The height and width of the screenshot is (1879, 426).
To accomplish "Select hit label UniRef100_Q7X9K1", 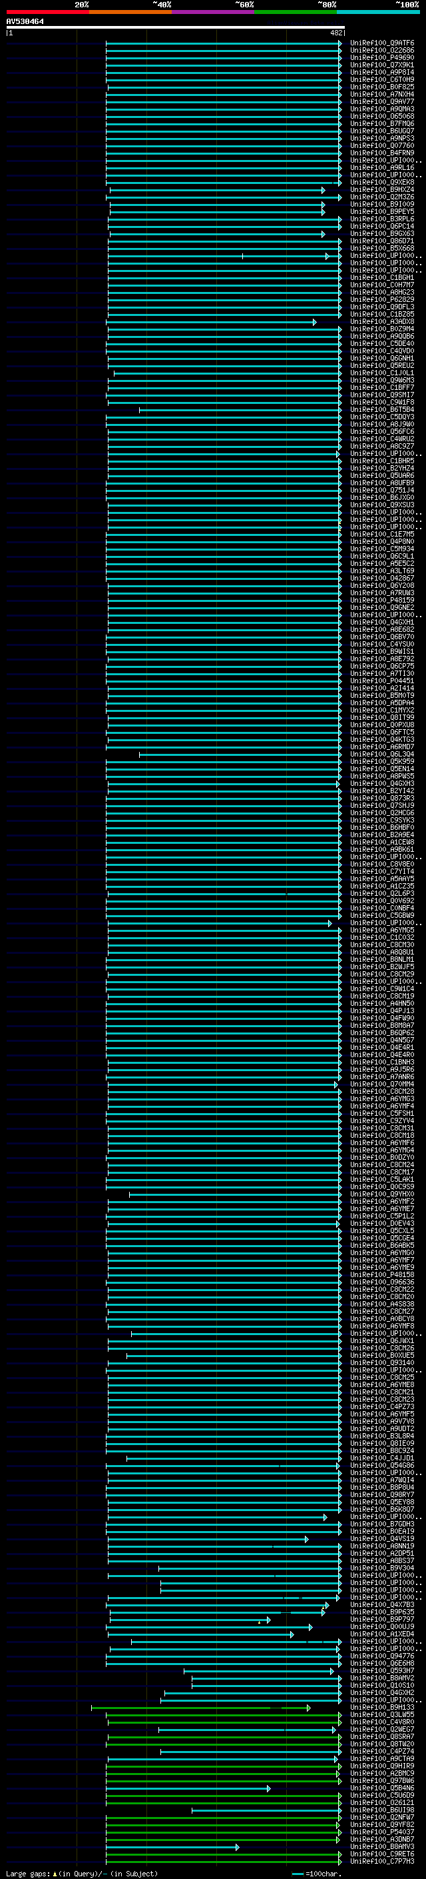I will coord(382,65).
